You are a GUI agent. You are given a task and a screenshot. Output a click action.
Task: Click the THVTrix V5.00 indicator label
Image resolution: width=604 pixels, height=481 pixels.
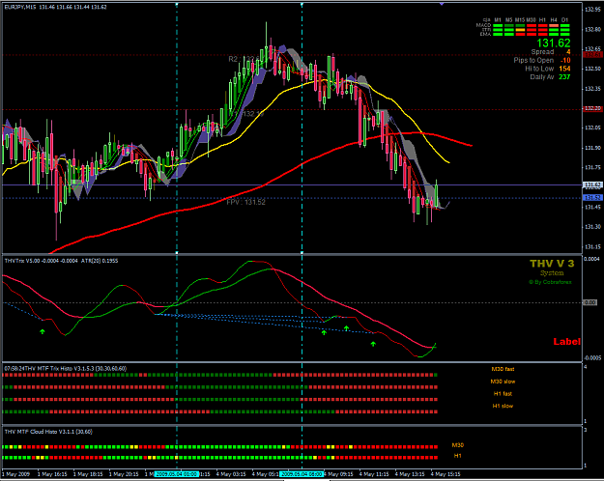click(x=61, y=261)
